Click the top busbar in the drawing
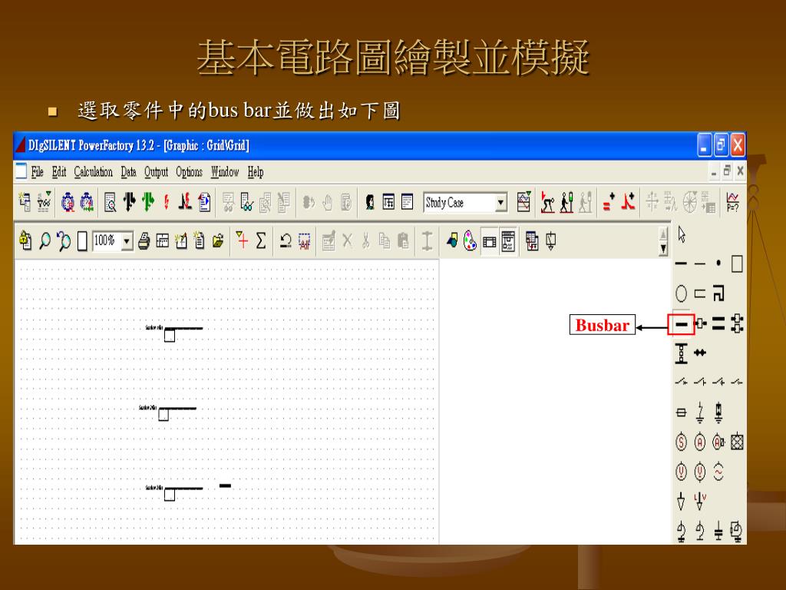This screenshot has height=590, width=786. coord(184,329)
